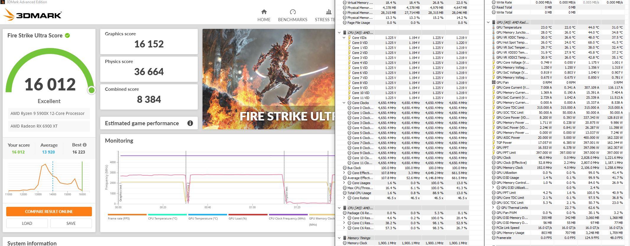The image size is (630, 246).
Task: Click the SAVE button
Action: (71, 223)
